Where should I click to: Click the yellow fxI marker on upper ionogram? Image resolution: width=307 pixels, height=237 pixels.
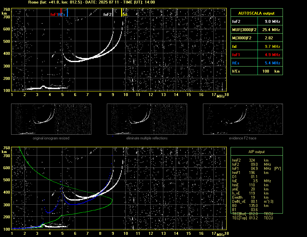click(x=121, y=12)
